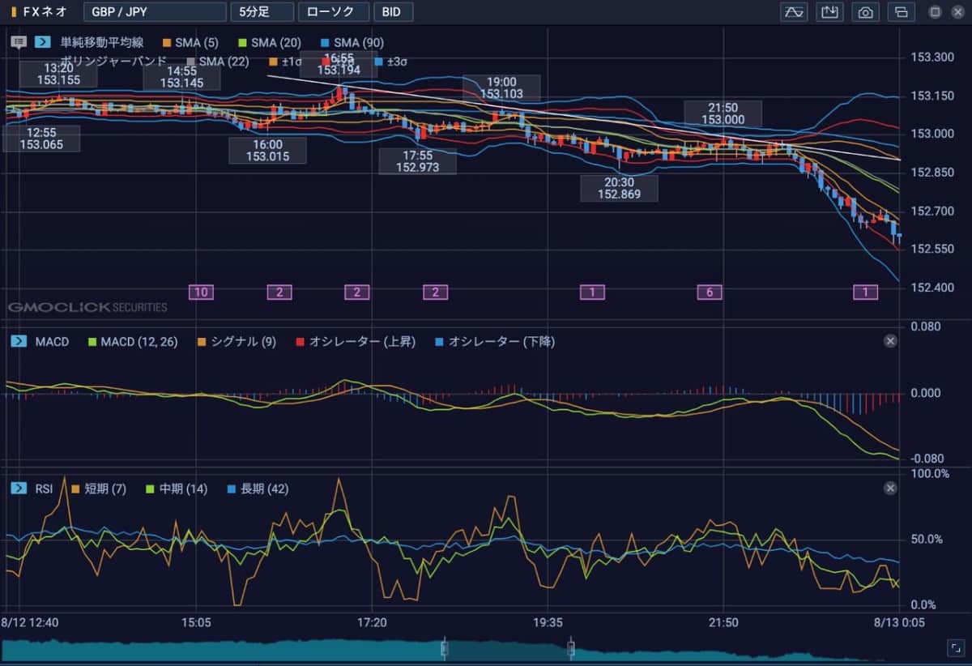Toggle the SMA (20) line visibility
The width and height of the screenshot is (972, 666).
pos(242,42)
